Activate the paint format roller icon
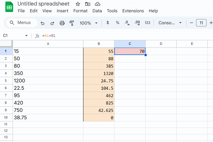 point(72,23)
